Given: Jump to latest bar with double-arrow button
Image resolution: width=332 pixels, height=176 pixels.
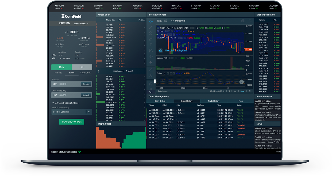Looking at the screenshot, I should pyautogui.click(x=241, y=82).
